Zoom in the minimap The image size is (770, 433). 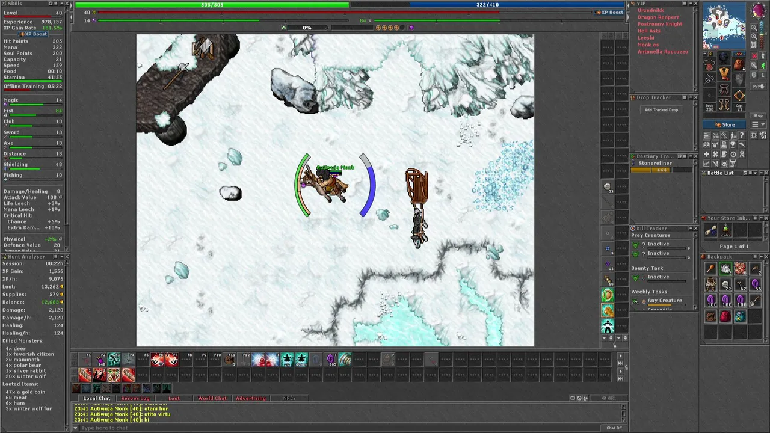(x=754, y=36)
